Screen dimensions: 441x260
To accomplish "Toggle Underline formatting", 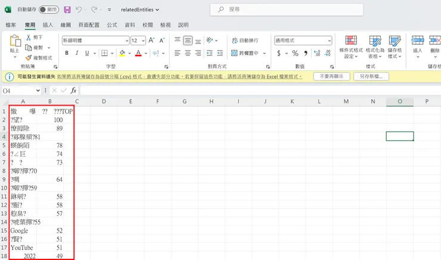I will click(87, 53).
